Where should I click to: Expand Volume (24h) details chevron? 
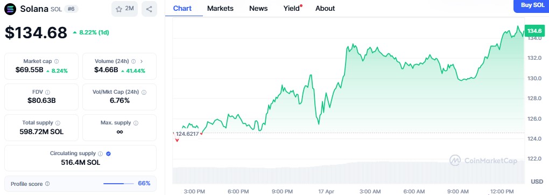(142, 61)
